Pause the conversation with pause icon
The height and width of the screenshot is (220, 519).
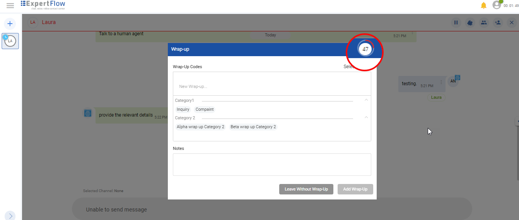click(456, 22)
